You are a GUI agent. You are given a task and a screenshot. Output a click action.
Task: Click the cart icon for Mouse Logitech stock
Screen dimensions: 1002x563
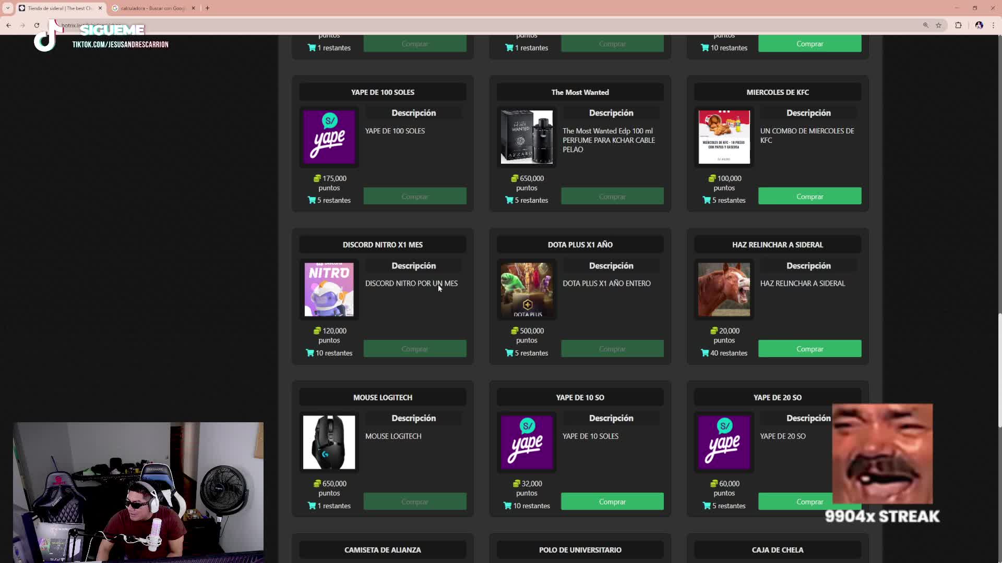tap(312, 506)
